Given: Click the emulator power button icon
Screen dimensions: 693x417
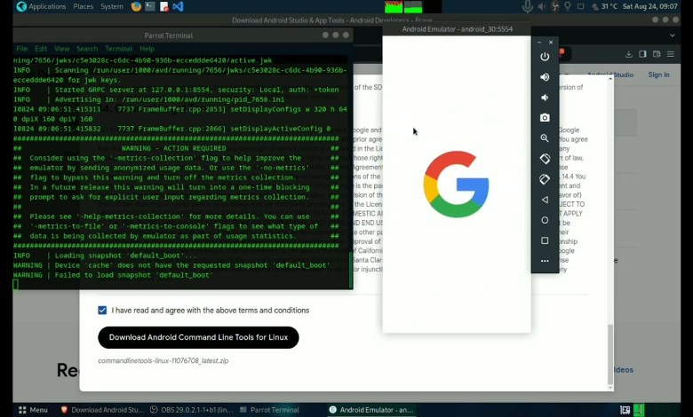Looking at the screenshot, I should point(545,57).
